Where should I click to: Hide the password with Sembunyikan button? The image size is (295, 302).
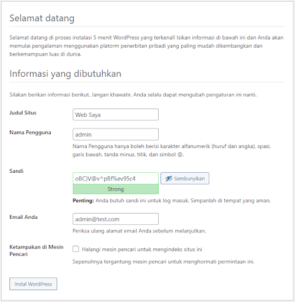click(185, 178)
